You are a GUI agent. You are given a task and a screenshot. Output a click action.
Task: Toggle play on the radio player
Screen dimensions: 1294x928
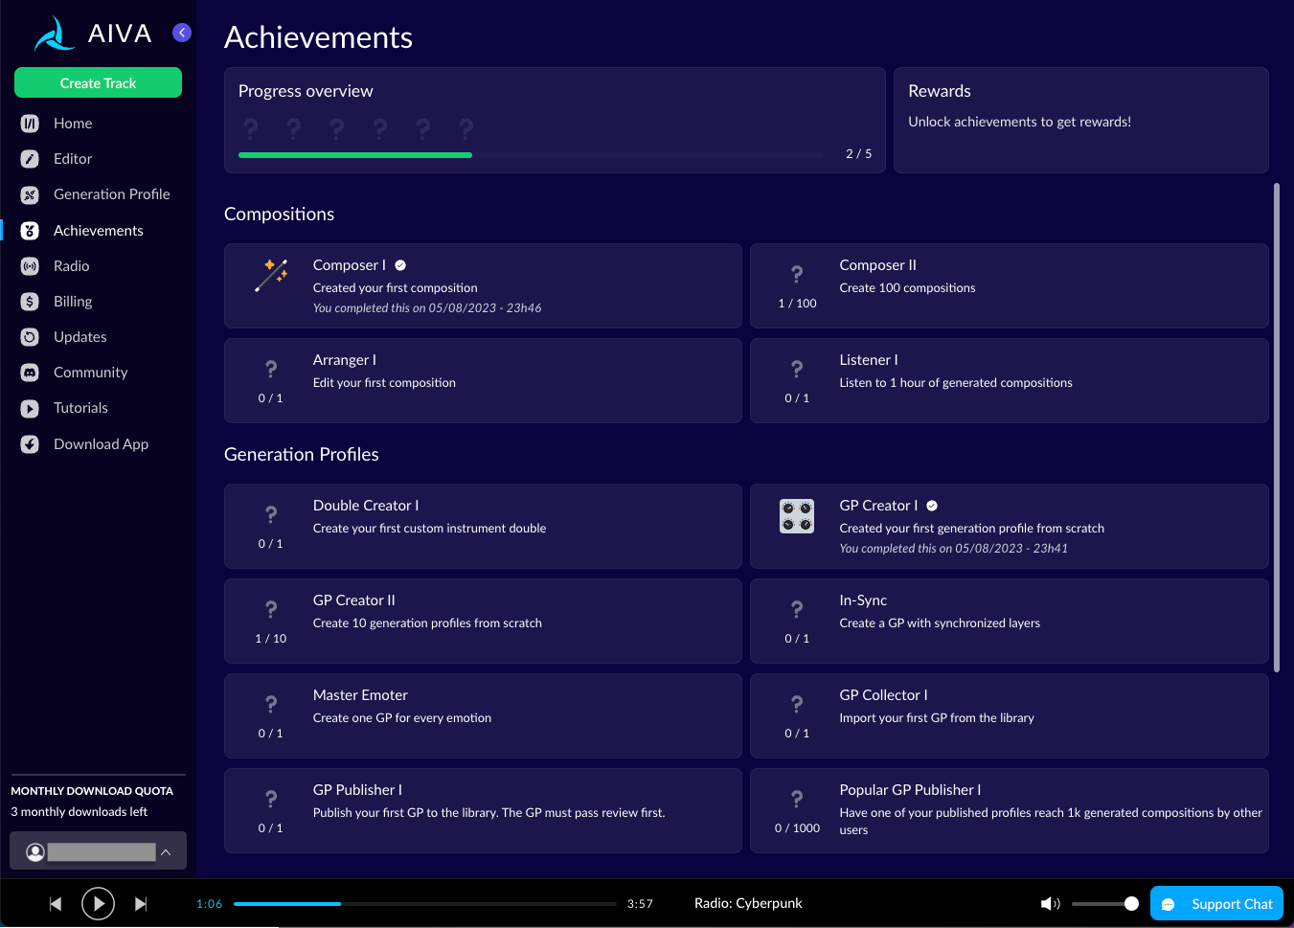coord(98,903)
